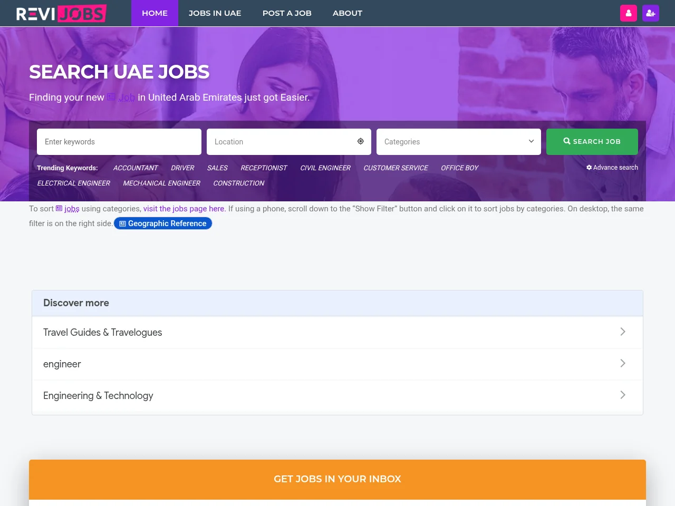
Task: Click the ReviJobs logo
Action: 61,13
